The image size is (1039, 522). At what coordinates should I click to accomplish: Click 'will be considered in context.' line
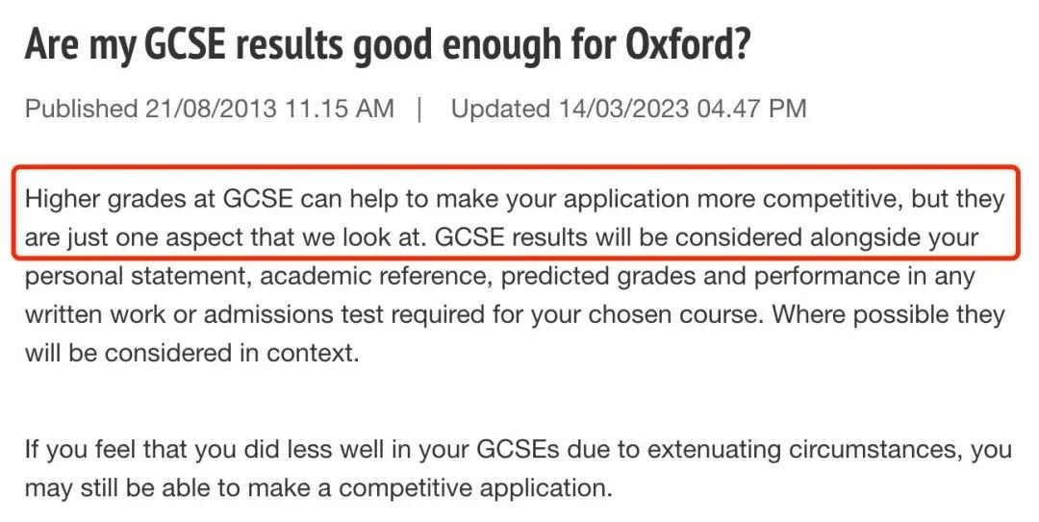pyautogui.click(x=191, y=353)
